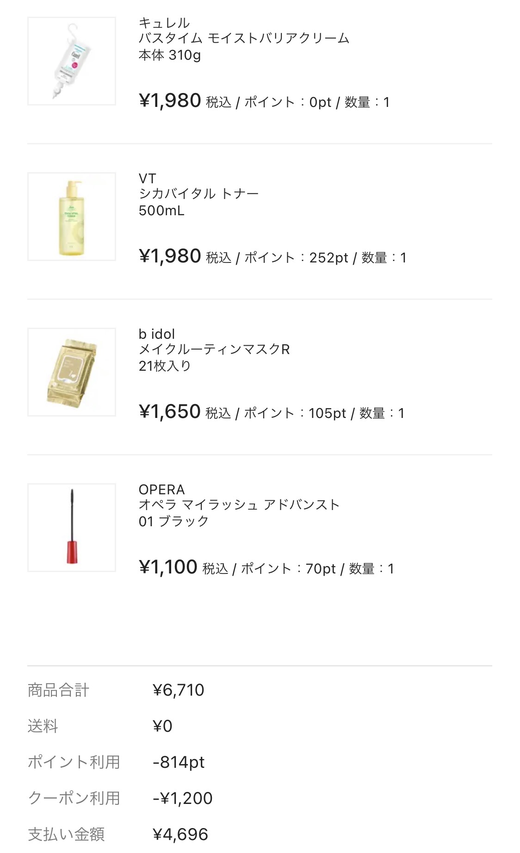520x853 pixels.
Task: Click the 支払い金額 ¥4,696 total
Action: tap(180, 834)
